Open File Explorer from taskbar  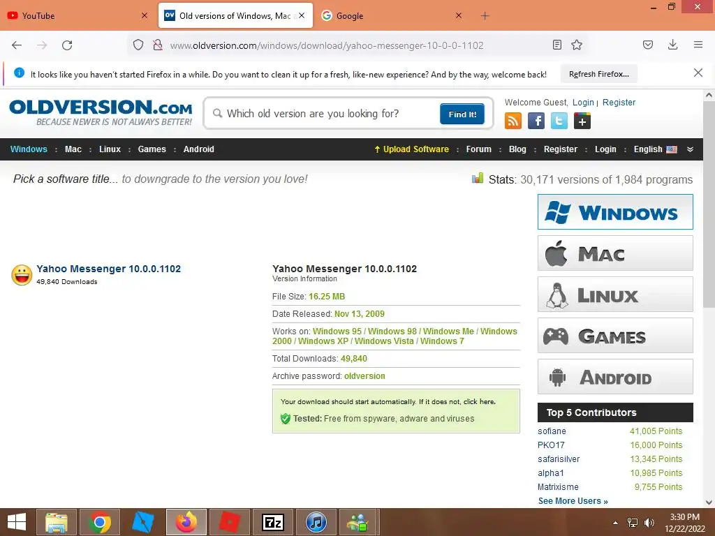[x=57, y=522]
